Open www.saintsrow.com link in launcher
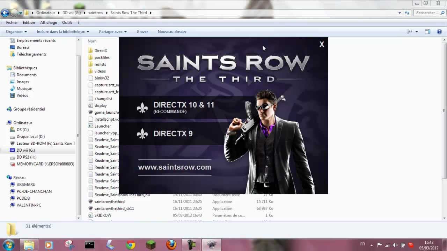 coord(175,167)
